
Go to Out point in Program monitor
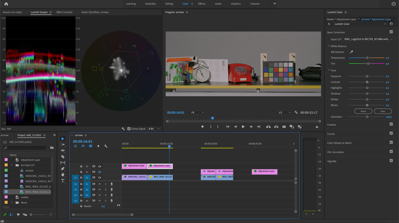coord(259,127)
